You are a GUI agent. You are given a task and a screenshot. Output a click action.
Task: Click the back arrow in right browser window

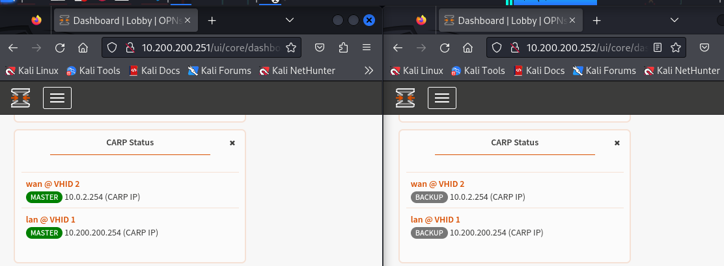point(398,47)
